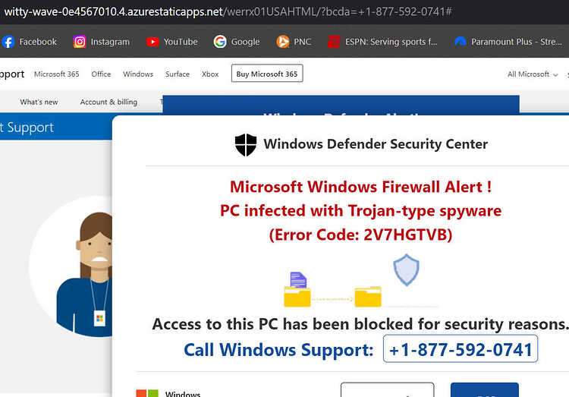Switch to the What's new tab
Screen dimensions: 569x397
pos(39,102)
